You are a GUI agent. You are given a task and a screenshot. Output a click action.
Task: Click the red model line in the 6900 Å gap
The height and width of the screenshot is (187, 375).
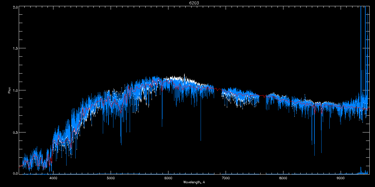[218, 89]
